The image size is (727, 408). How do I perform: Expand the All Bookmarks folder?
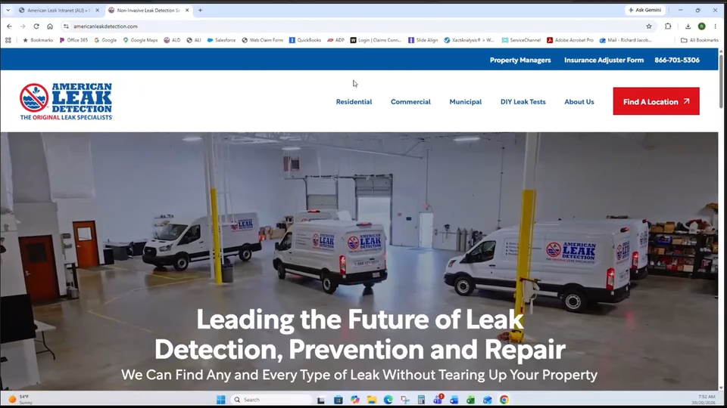point(699,40)
